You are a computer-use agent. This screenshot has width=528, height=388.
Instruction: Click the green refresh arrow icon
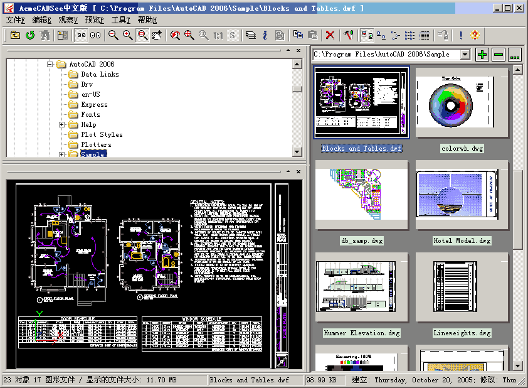(x=30, y=35)
